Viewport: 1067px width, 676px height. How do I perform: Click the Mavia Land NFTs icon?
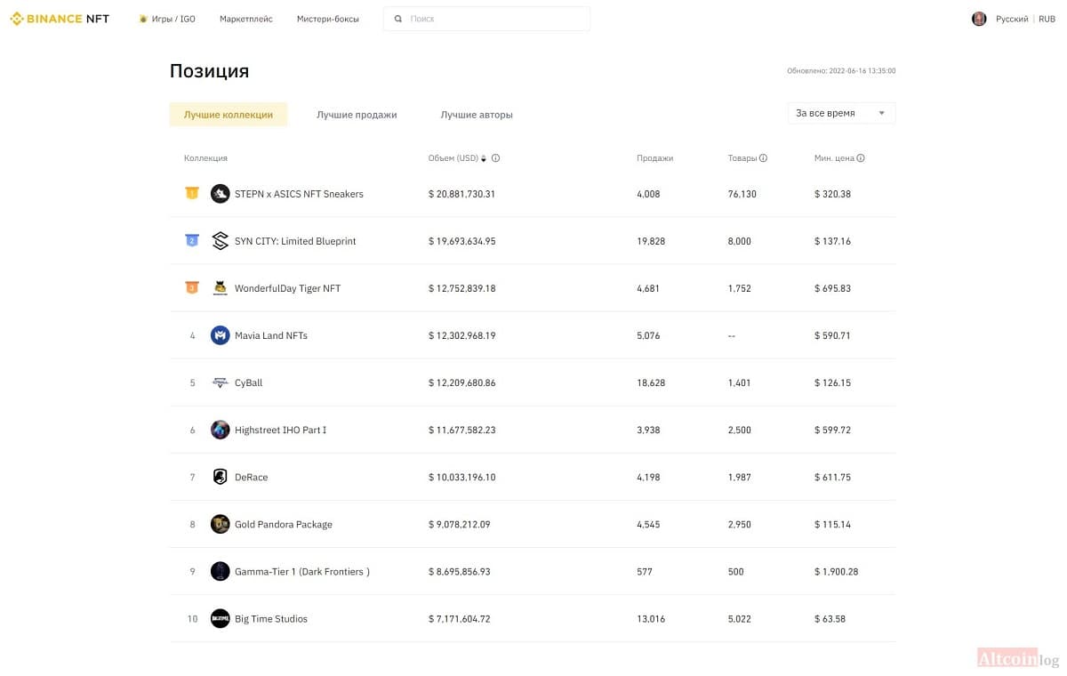point(220,335)
